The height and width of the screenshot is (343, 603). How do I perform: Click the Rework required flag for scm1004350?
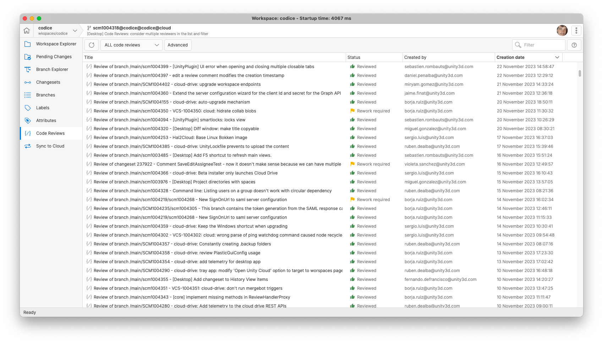(352, 111)
